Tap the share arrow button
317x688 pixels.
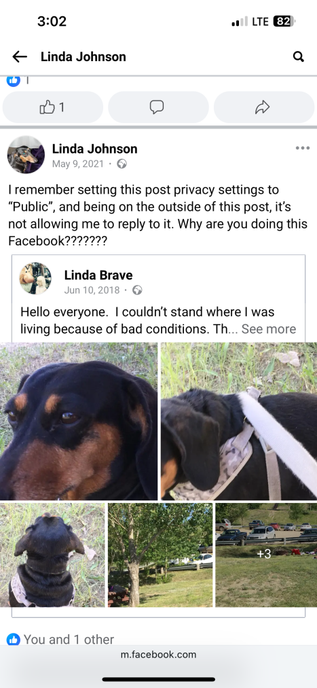coord(264,107)
